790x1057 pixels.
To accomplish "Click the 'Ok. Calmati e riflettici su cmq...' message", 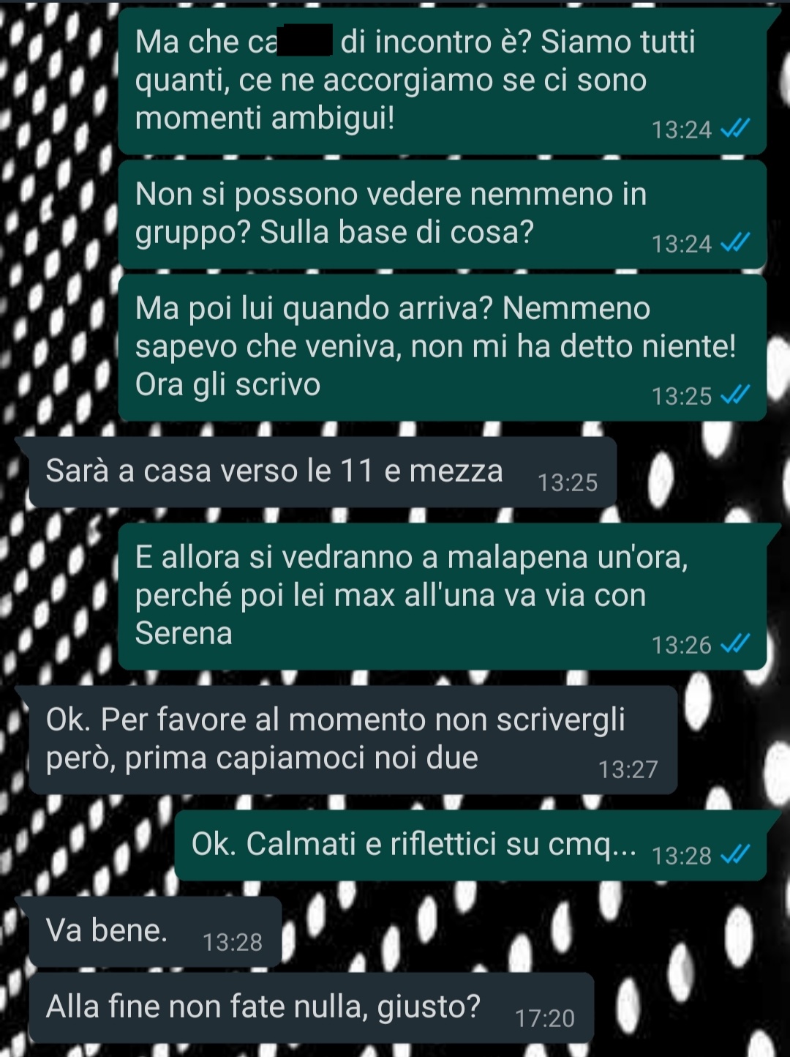I will point(470,845).
